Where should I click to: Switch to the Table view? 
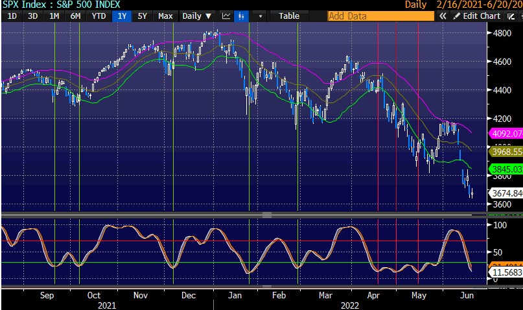pos(289,16)
